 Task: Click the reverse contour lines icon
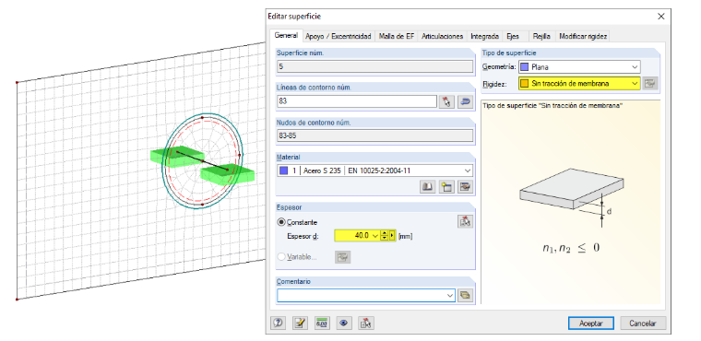466,102
